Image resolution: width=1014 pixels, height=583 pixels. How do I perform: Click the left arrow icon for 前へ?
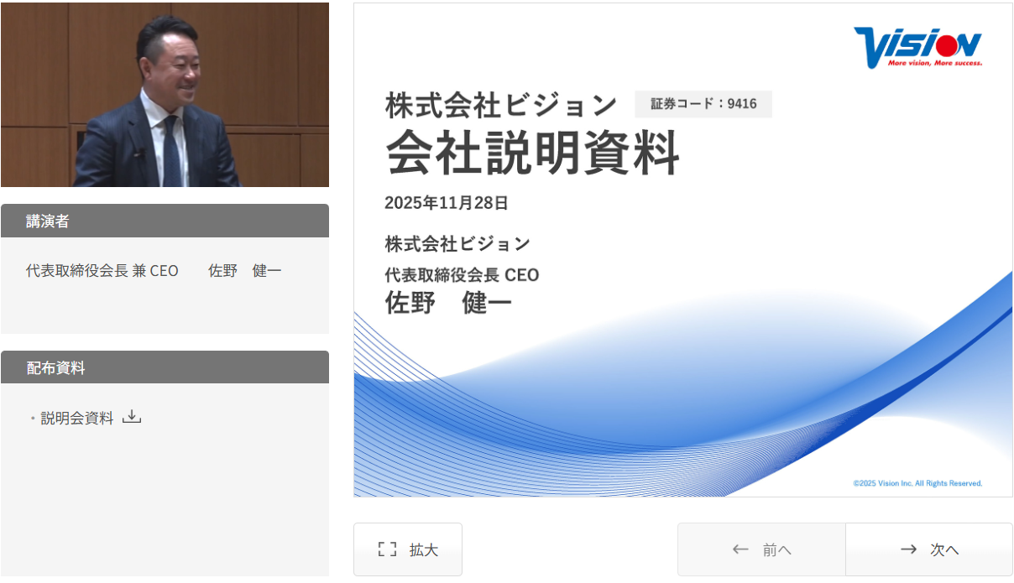pos(740,549)
